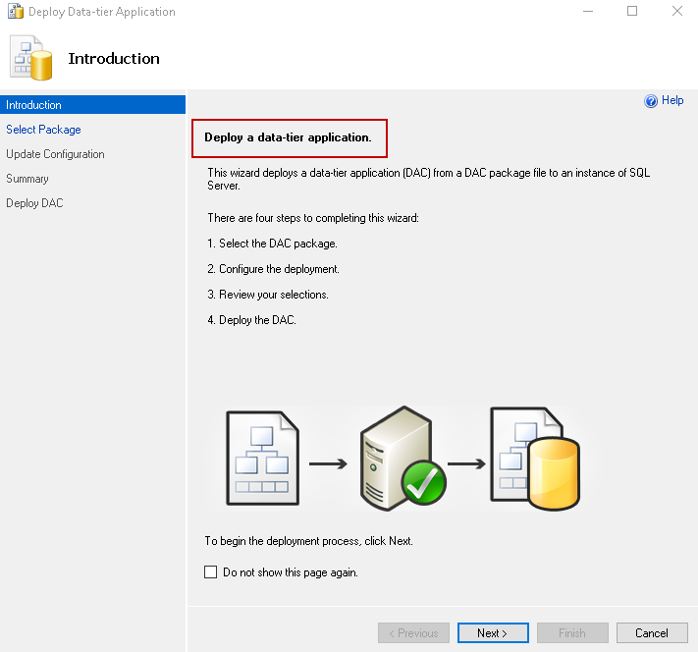Image resolution: width=698 pixels, height=652 pixels.
Task: Click the '2. Configure the deployment.' step text
Action: point(273,269)
